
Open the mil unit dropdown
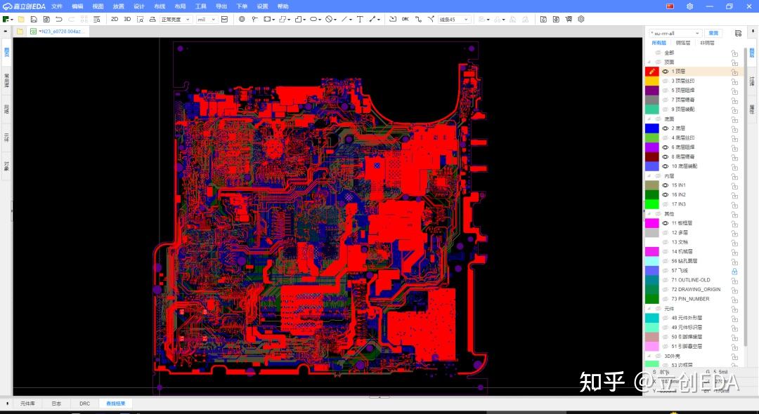click(x=206, y=20)
